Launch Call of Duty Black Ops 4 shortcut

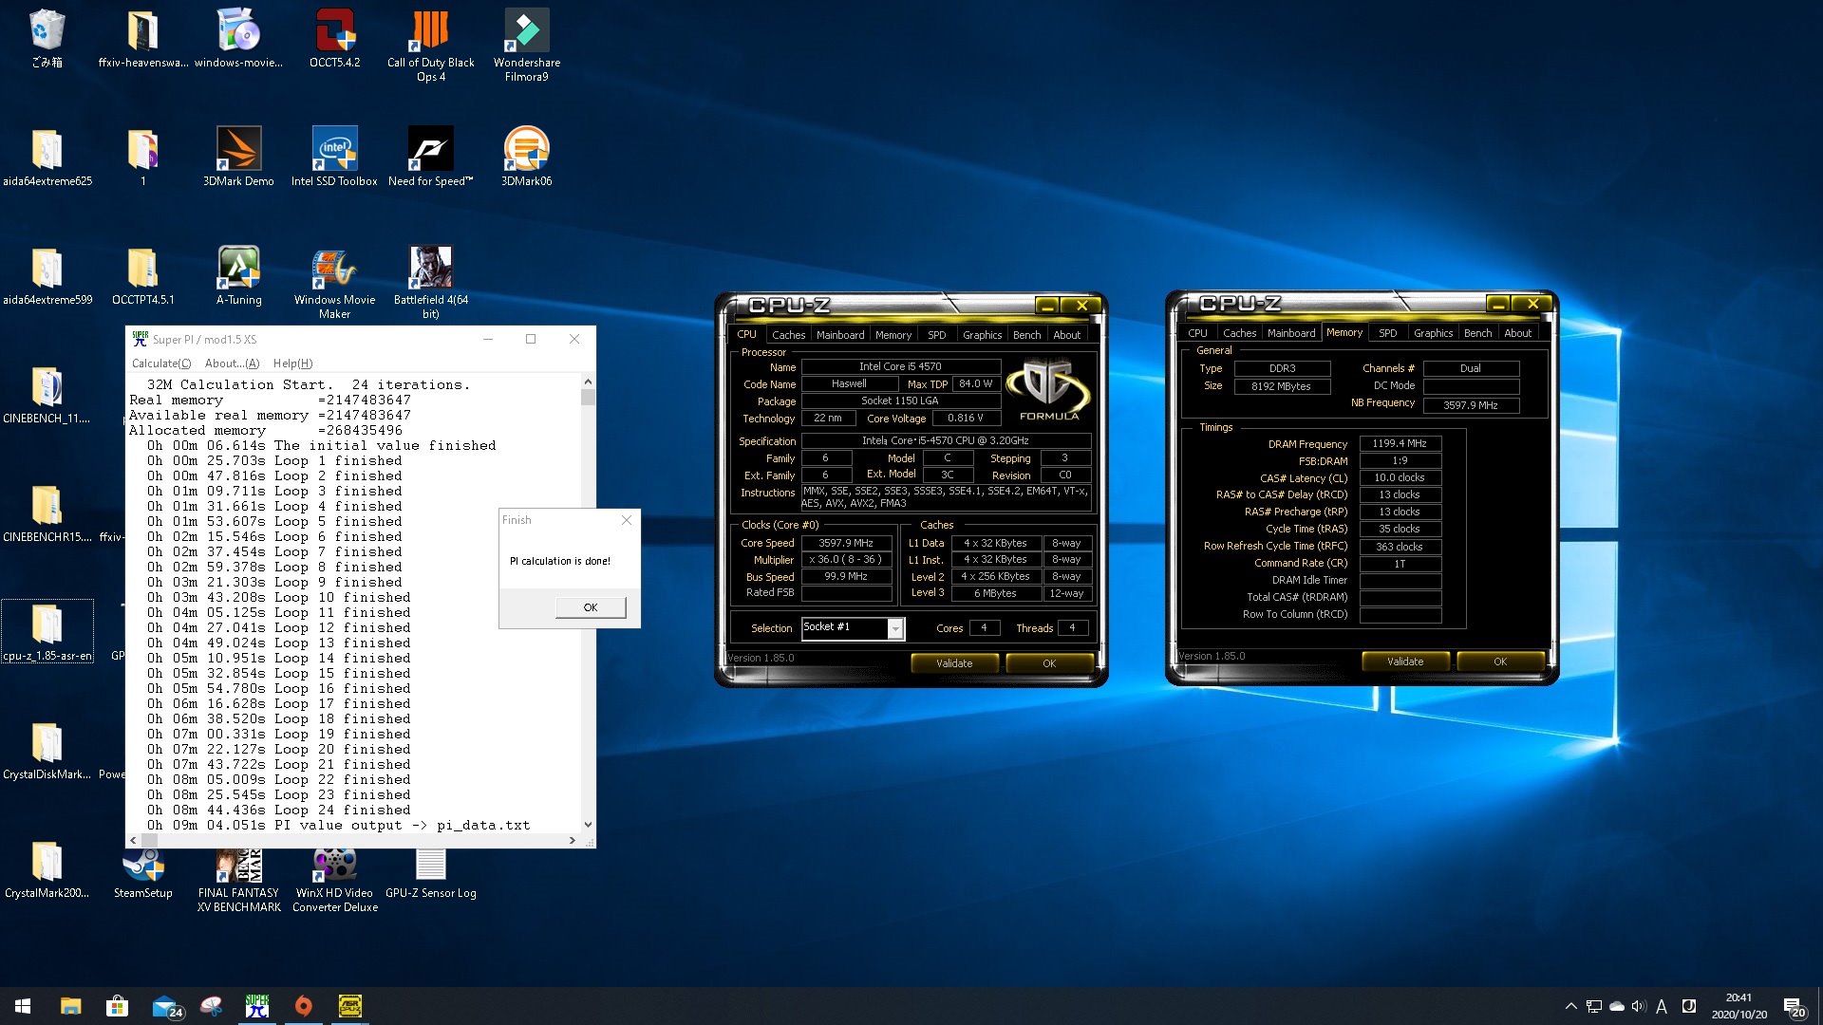[430, 45]
